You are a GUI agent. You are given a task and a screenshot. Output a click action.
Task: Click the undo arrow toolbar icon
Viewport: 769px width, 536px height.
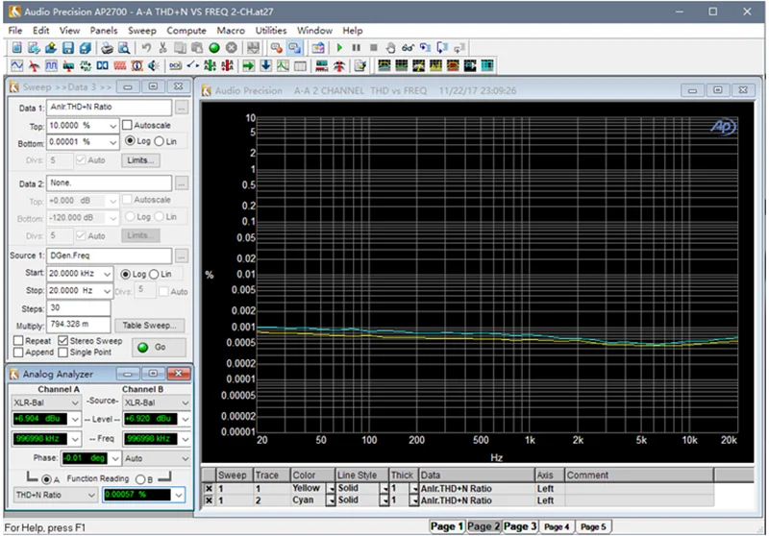pos(147,47)
